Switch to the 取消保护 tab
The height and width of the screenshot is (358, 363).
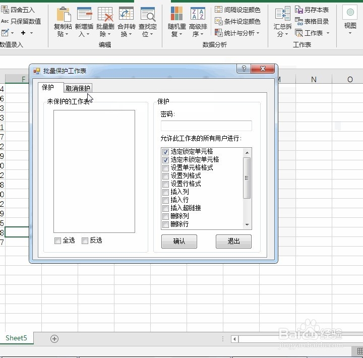[x=78, y=88]
